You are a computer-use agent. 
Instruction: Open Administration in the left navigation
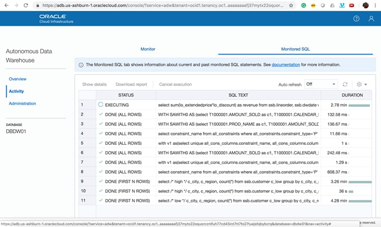point(22,103)
